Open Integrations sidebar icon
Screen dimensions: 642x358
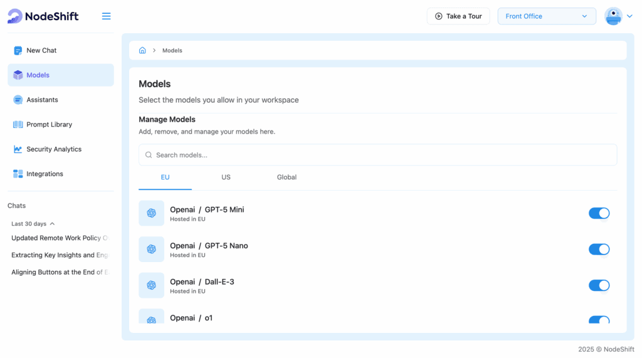[18, 174]
